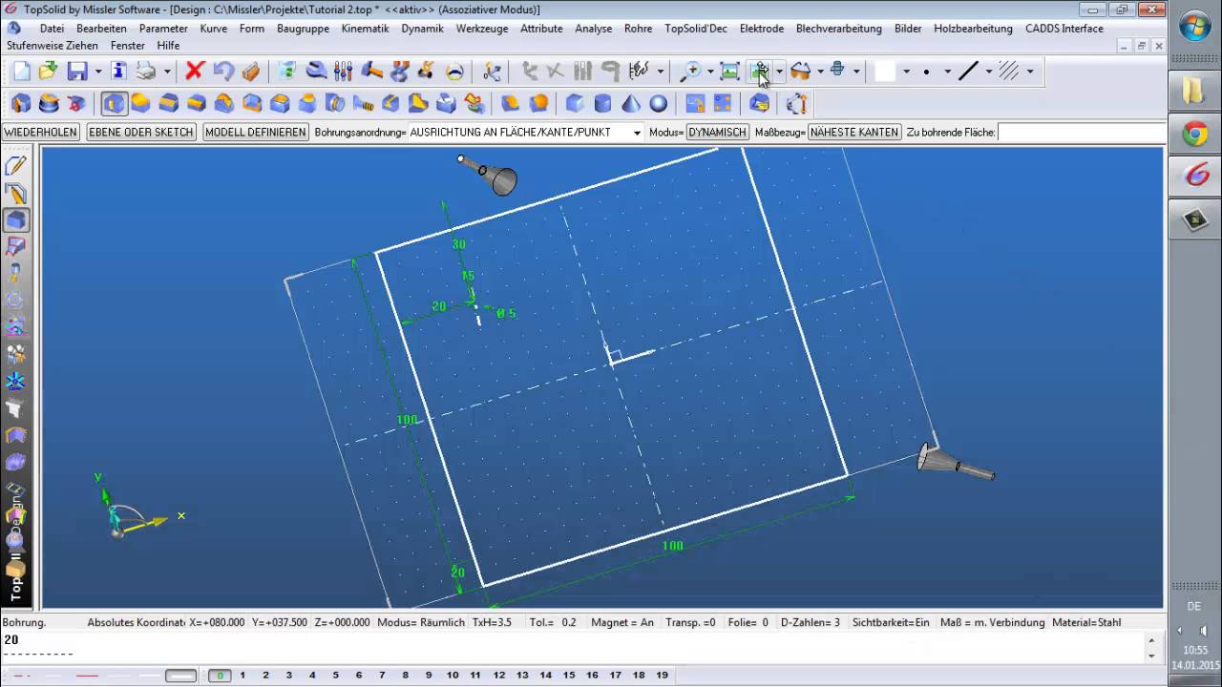Toggle layer 1 in the bottom layer bar
Image resolution: width=1222 pixels, height=687 pixels.
(x=242, y=676)
